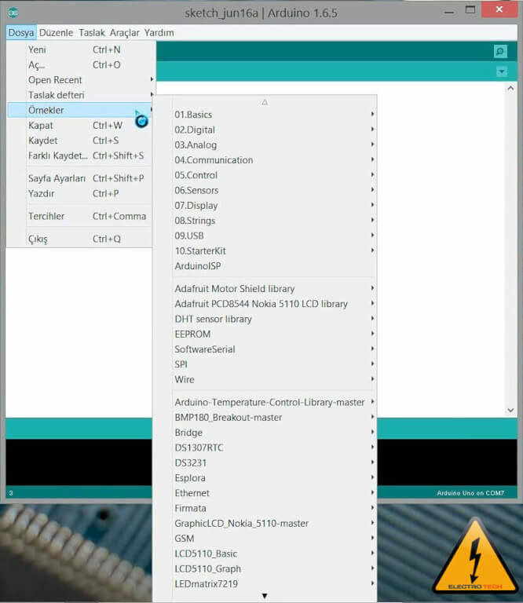Expand the 03.Analog examples
The width and height of the screenshot is (523, 603).
265,145
